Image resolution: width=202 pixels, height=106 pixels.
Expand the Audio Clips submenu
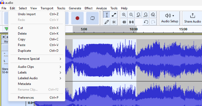(37, 67)
